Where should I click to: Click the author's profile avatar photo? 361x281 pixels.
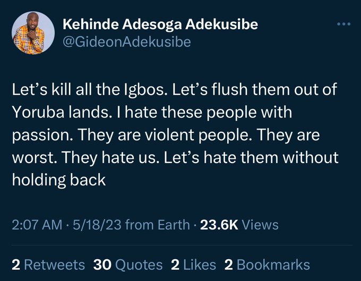(x=33, y=33)
